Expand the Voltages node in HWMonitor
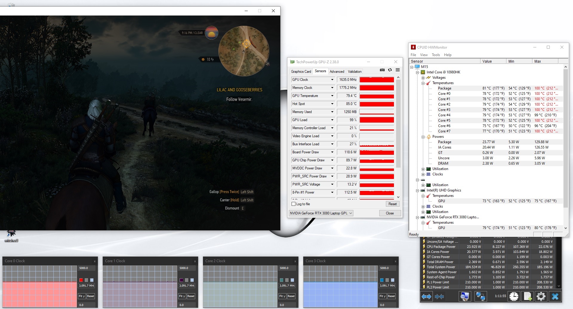The image size is (573, 309). click(x=423, y=78)
